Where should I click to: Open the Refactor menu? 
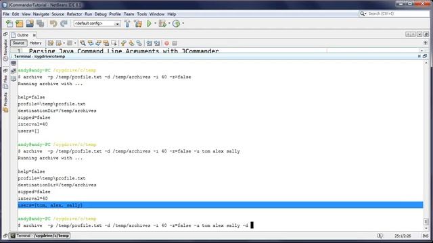(74, 14)
